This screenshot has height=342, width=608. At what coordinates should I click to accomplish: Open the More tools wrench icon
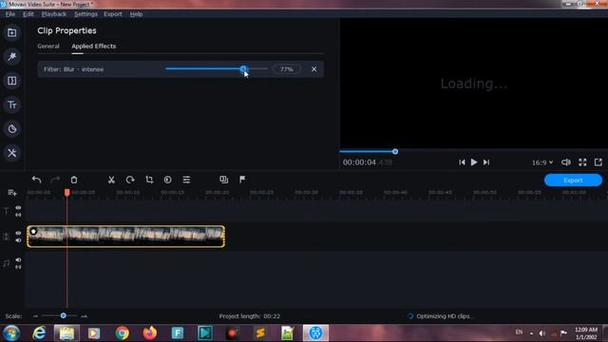coord(12,153)
